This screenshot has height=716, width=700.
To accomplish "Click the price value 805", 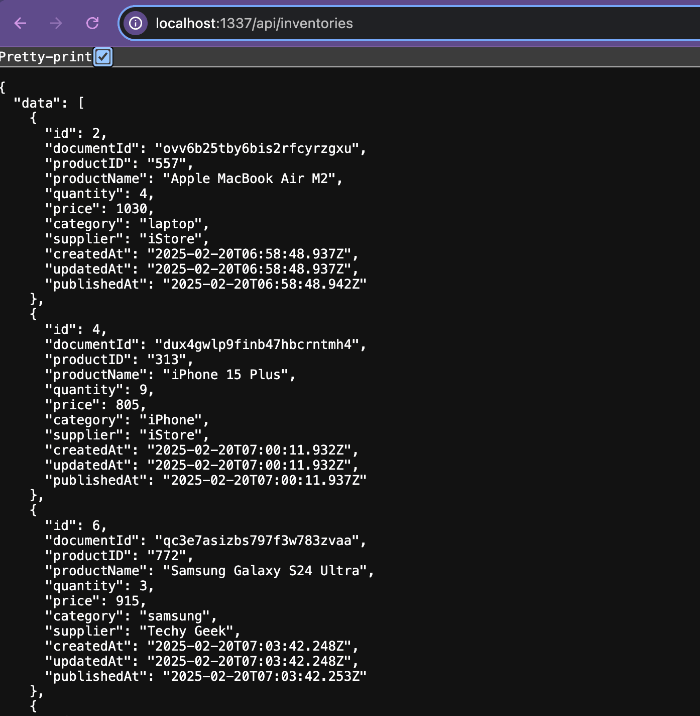I will (x=127, y=405).
